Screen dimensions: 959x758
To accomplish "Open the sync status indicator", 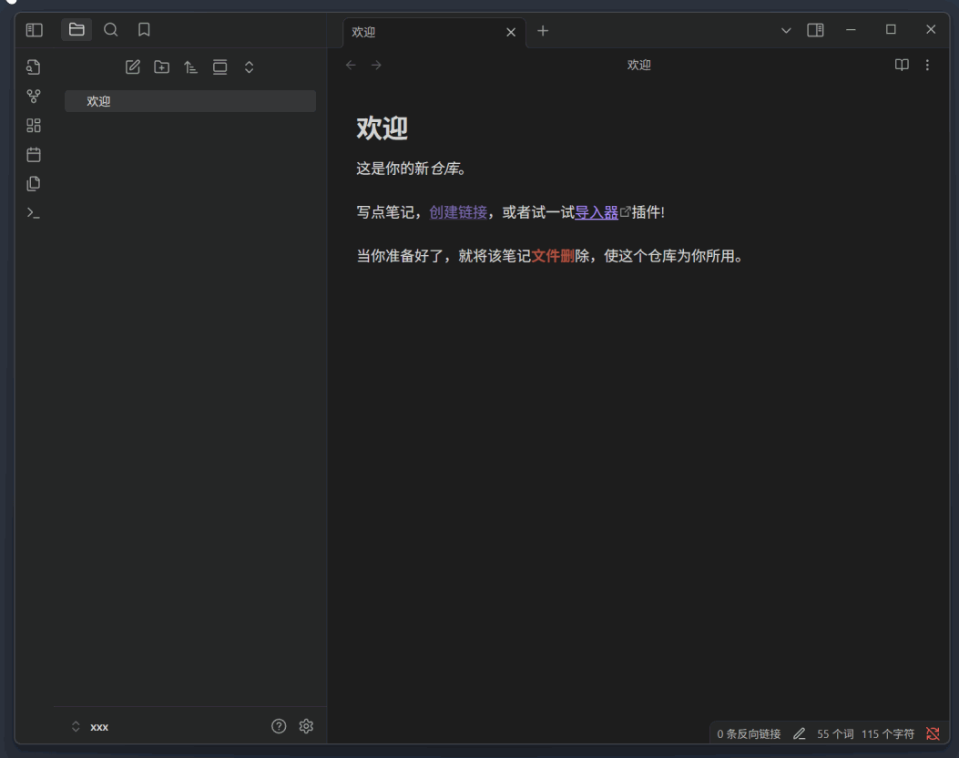I will coord(933,733).
